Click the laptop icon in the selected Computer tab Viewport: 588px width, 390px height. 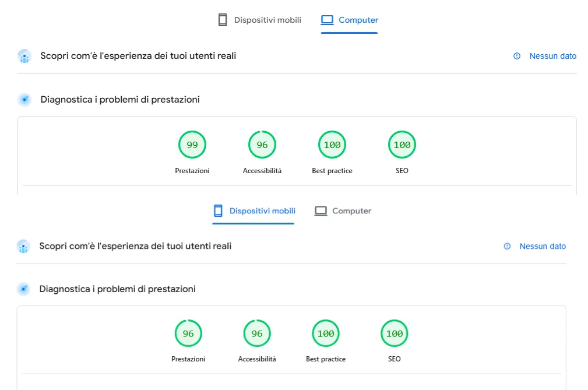tap(327, 20)
